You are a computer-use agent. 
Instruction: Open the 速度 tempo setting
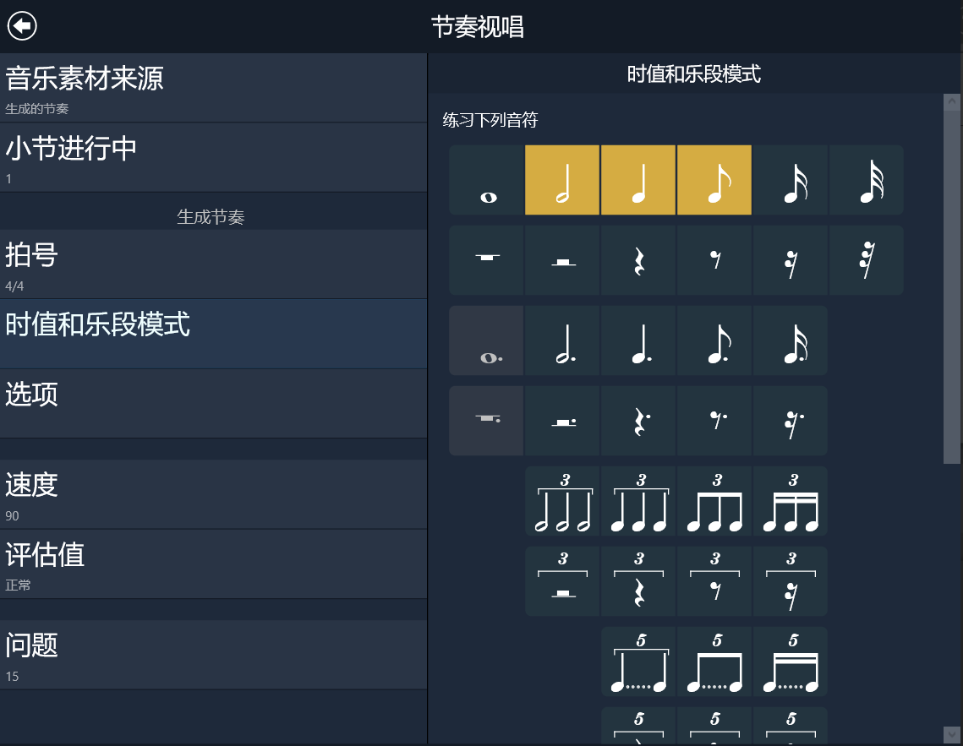pyautogui.click(x=213, y=494)
